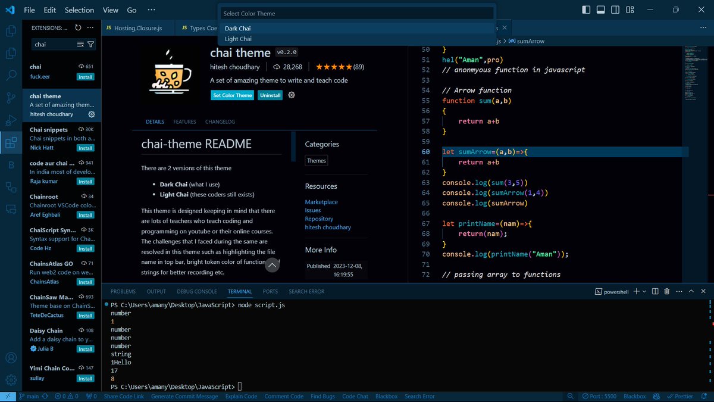
Task: Select the powershell terminal shell label
Action: (x=613, y=291)
